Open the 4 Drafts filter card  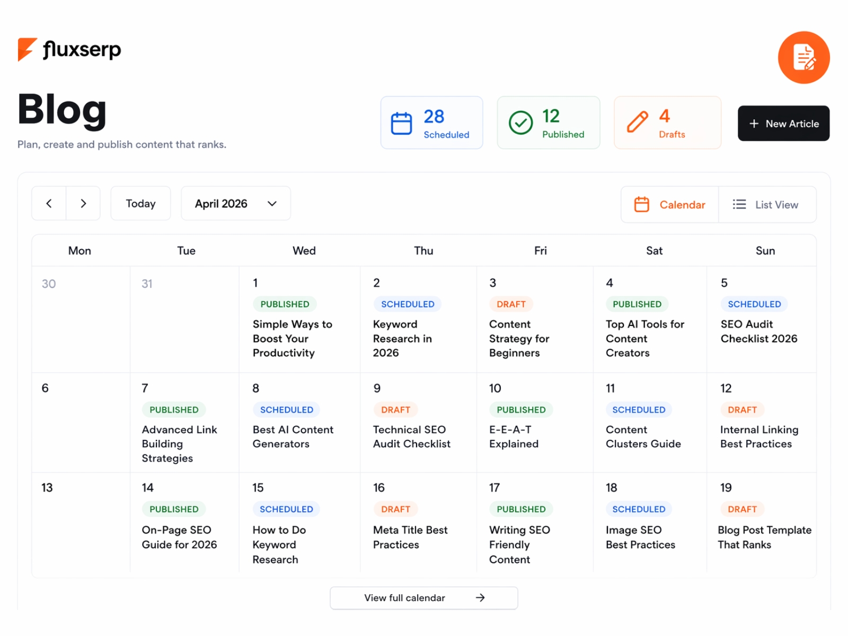[x=667, y=122]
